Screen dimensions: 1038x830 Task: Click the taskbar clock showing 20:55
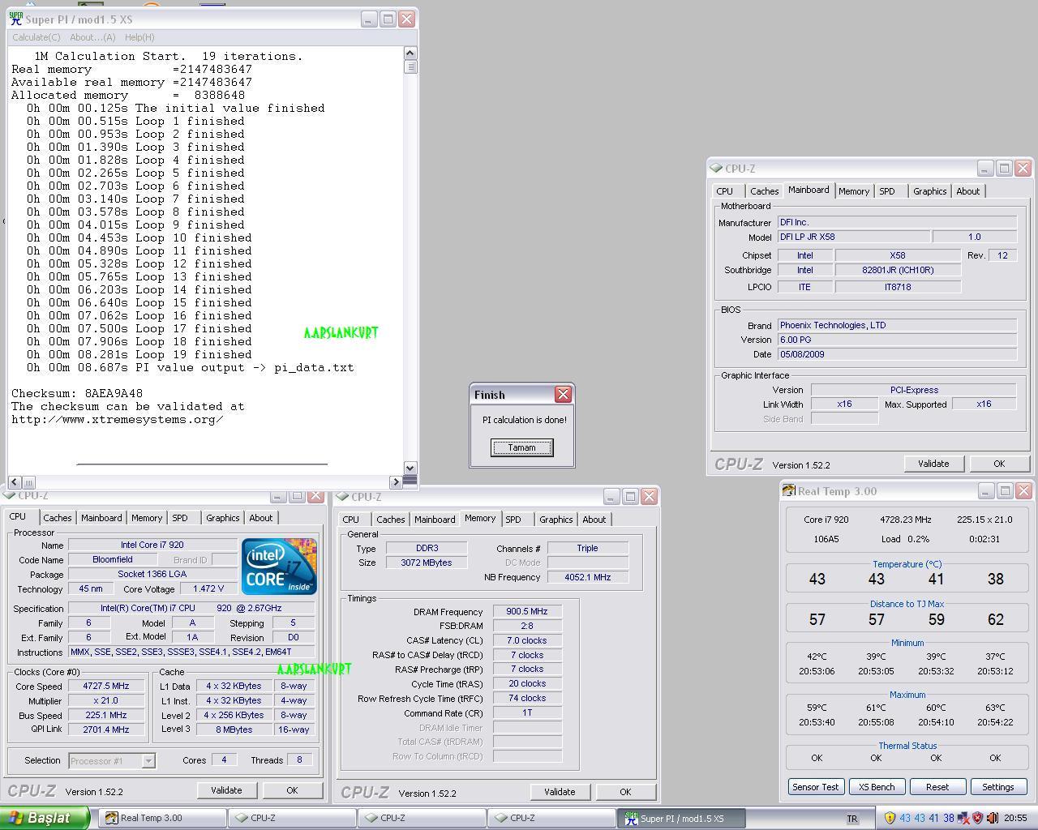1015,819
